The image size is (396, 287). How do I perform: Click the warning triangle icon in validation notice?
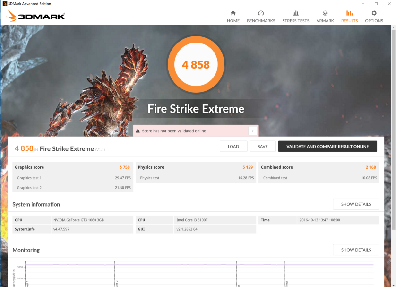tap(138, 131)
